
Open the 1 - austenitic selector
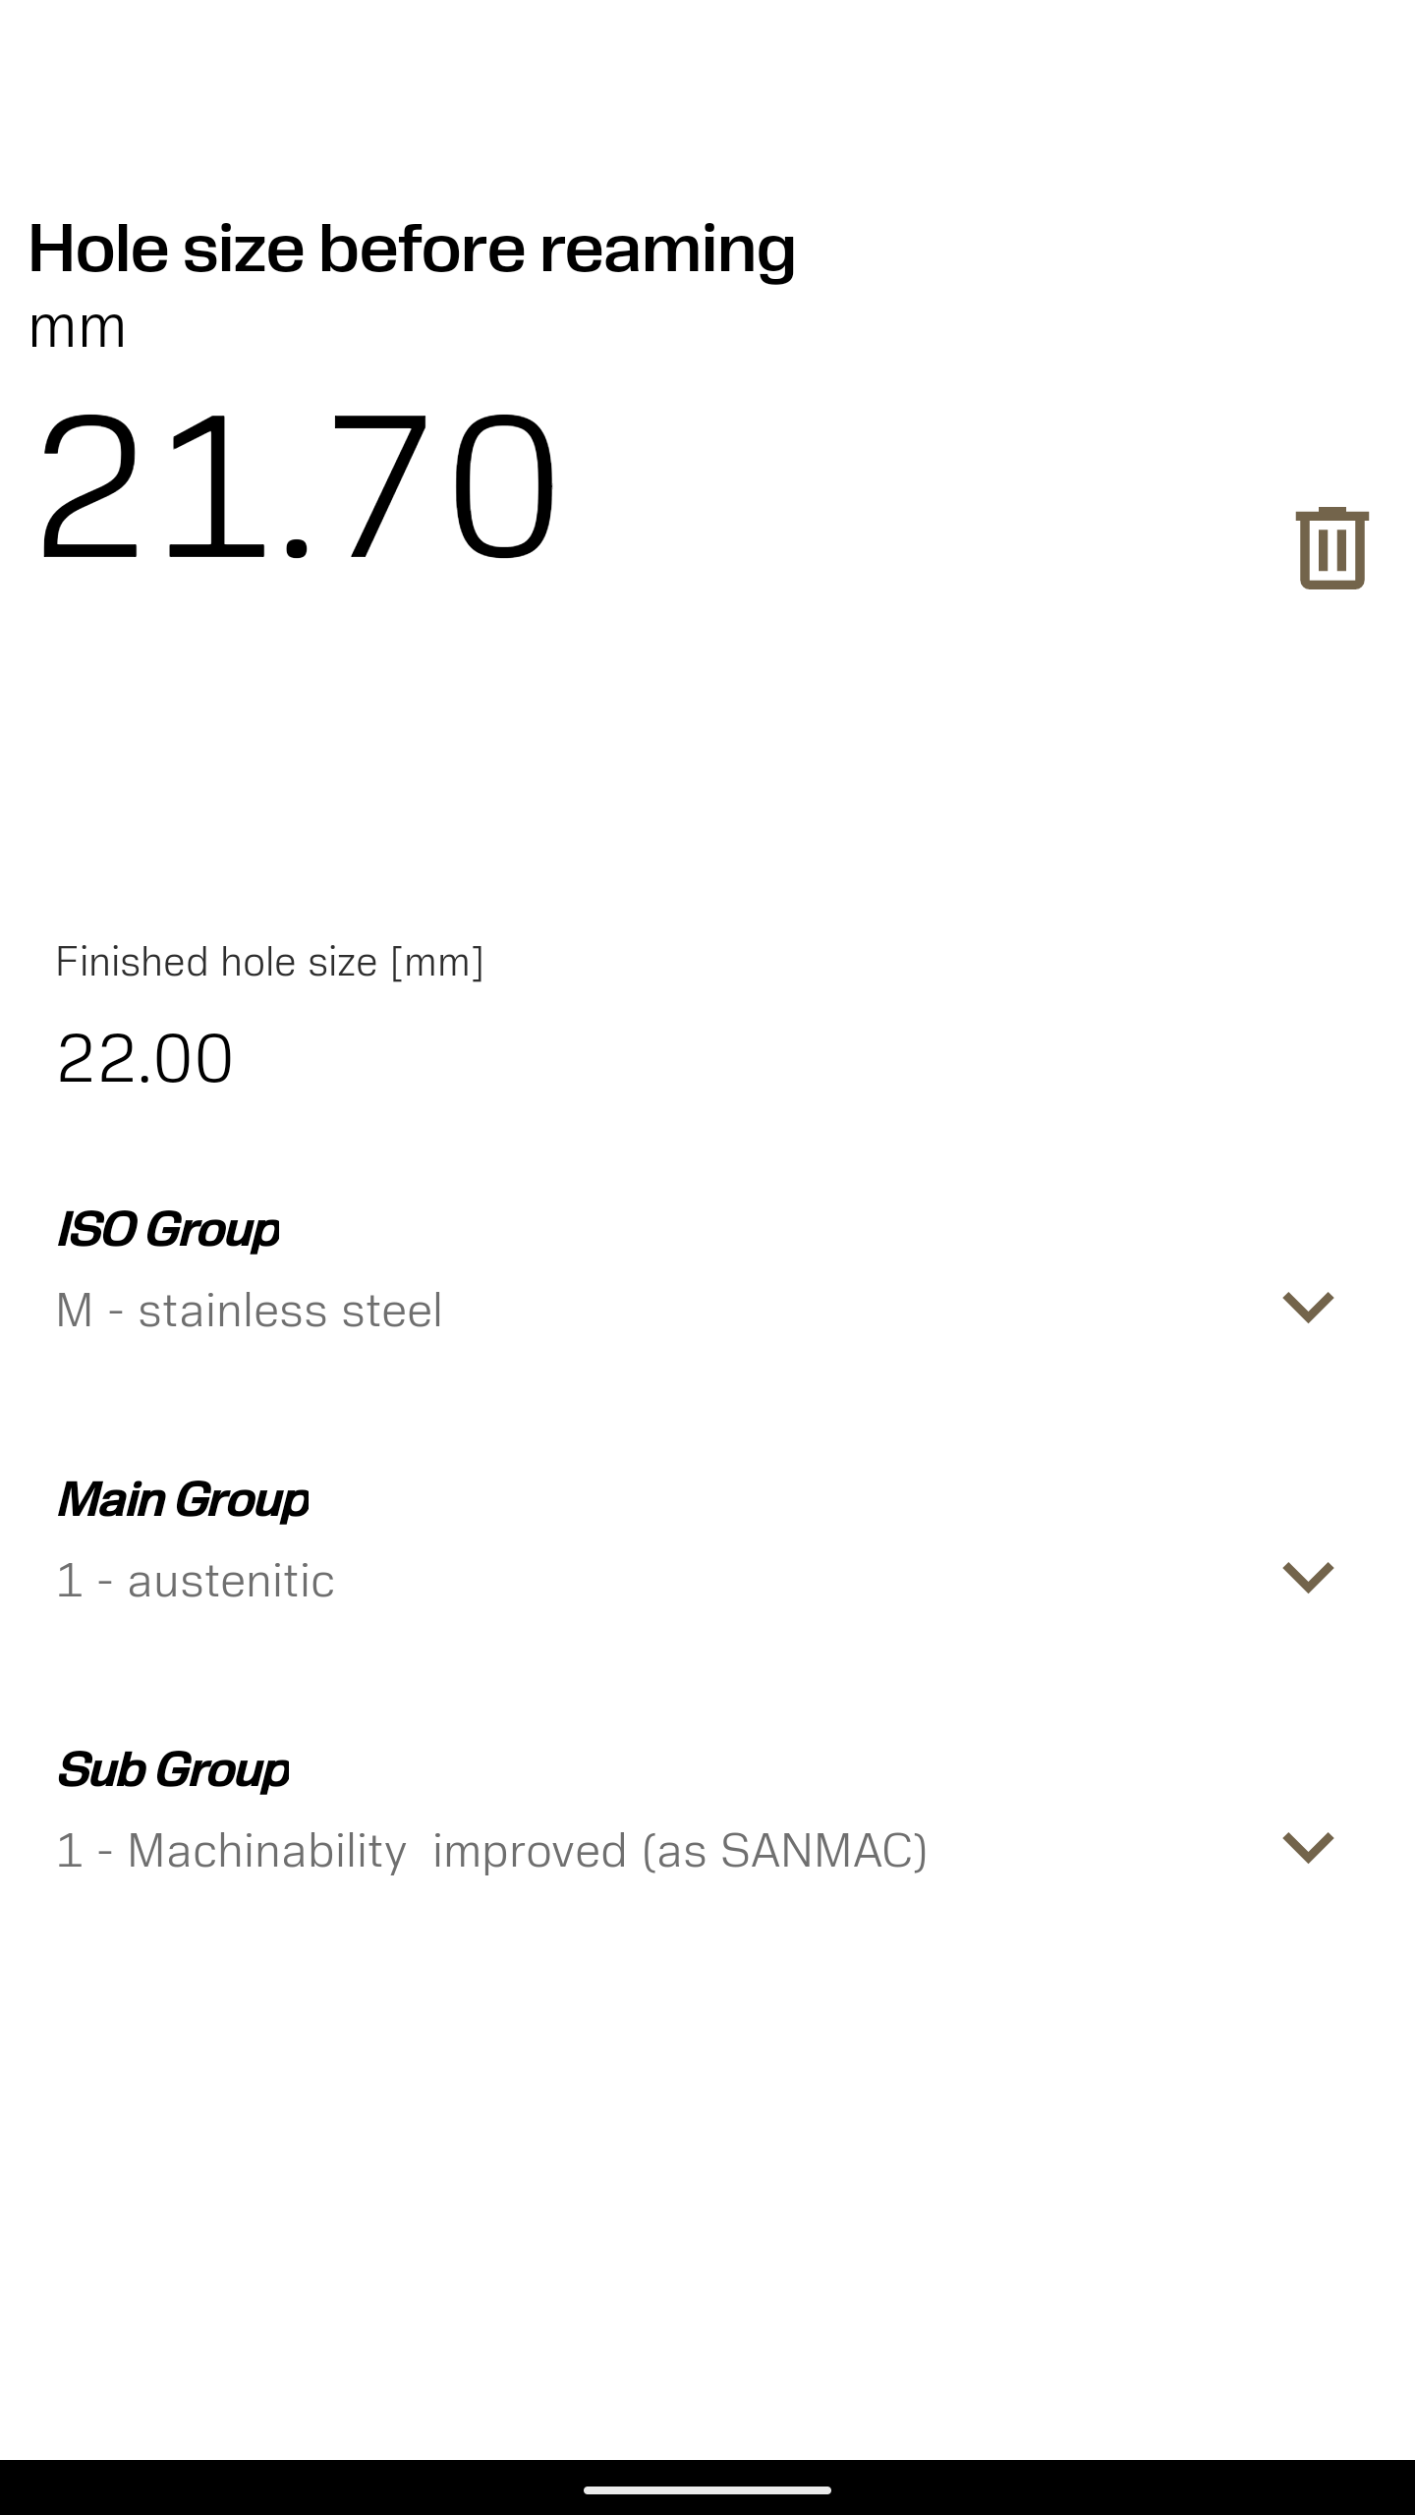coord(707,1580)
